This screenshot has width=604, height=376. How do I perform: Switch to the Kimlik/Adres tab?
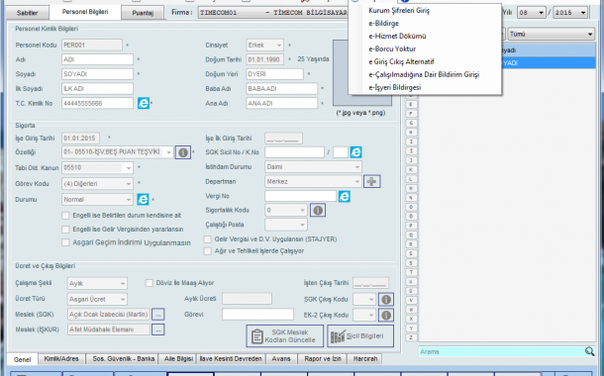(61, 358)
